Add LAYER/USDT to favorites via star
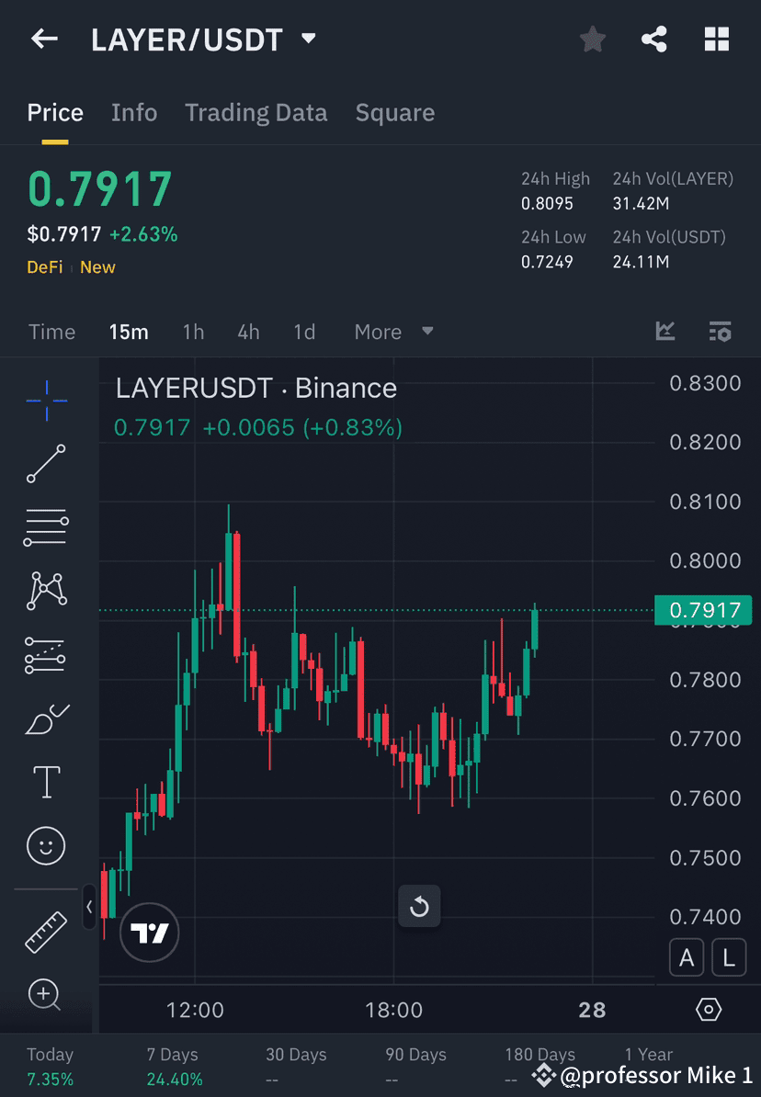Screen dimensions: 761x1097 click(592, 39)
